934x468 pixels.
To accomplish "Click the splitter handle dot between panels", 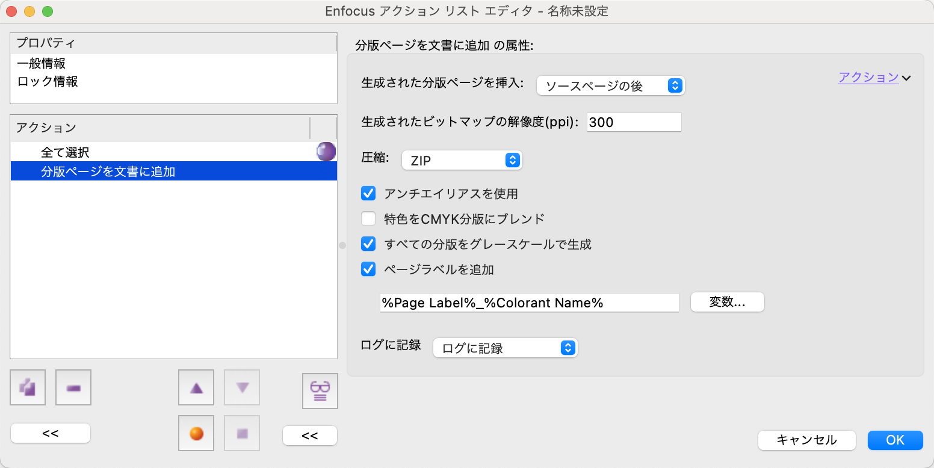I will [x=342, y=245].
